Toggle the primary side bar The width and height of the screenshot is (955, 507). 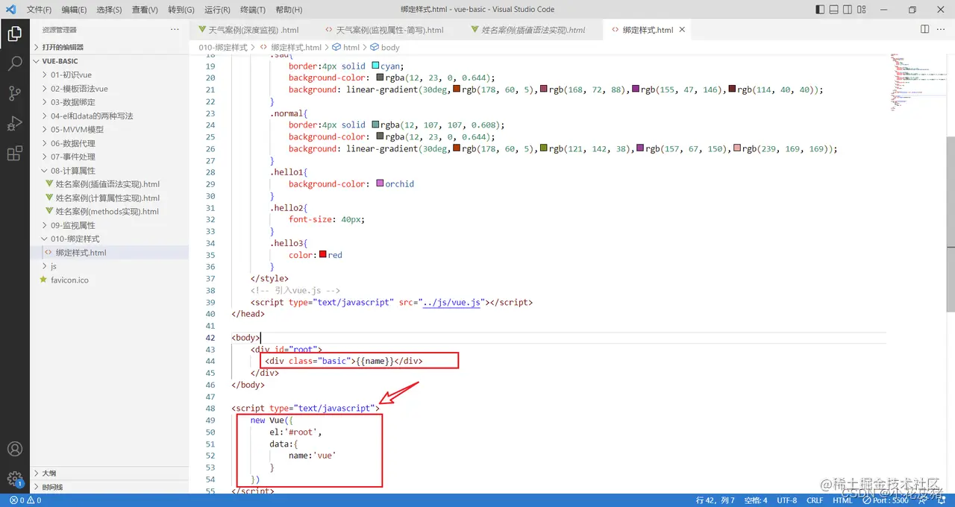coord(820,10)
